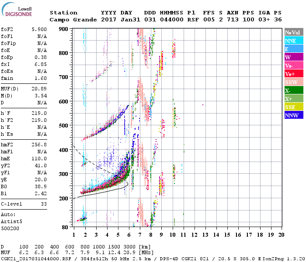
Task: Click the X+ light green legend swatch
Action: tap(292, 99)
